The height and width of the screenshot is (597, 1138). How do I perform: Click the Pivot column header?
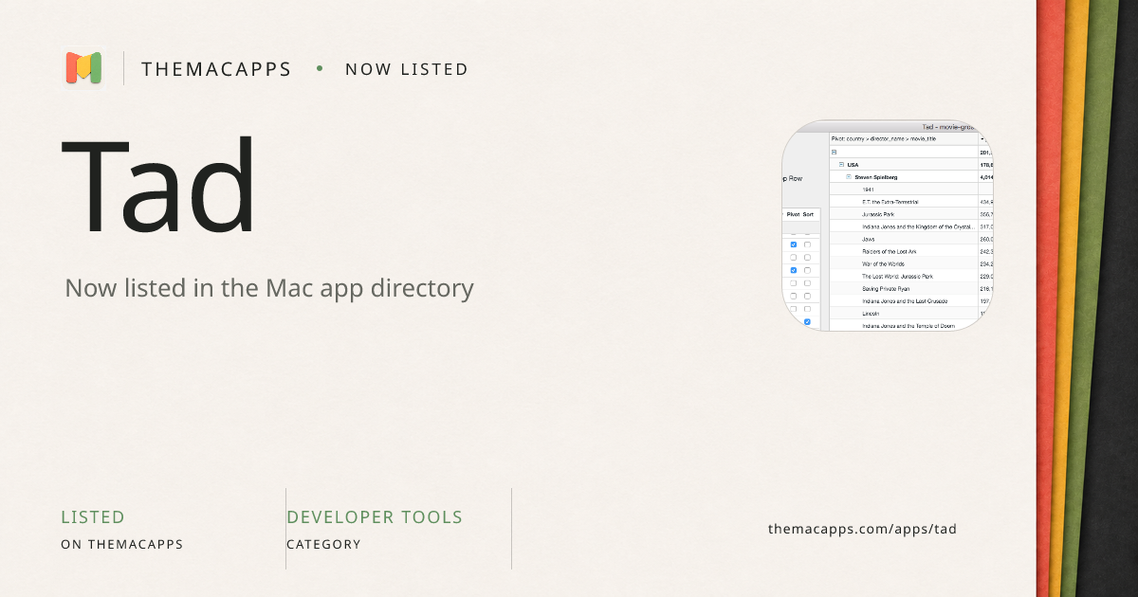coord(793,214)
